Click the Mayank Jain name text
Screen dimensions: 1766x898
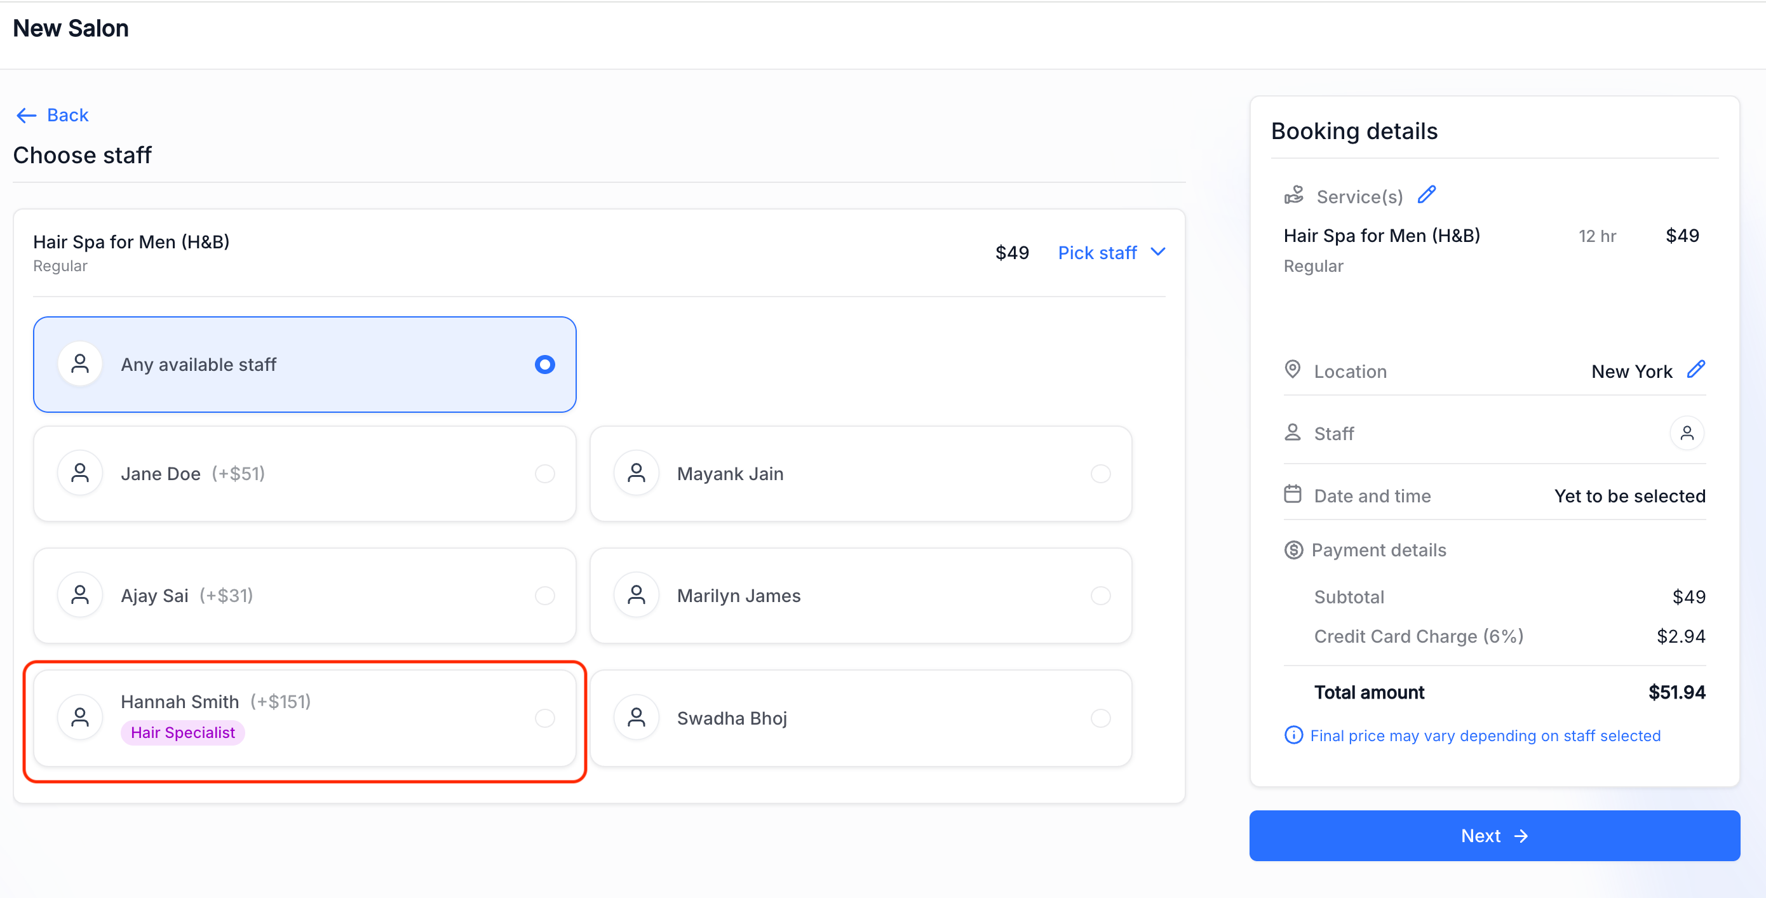point(730,474)
